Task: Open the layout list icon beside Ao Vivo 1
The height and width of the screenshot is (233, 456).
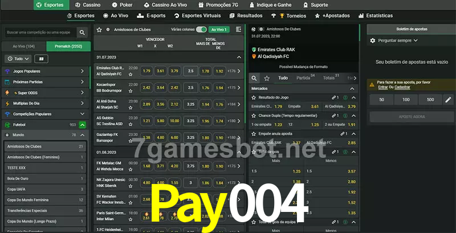Action: 238,30
